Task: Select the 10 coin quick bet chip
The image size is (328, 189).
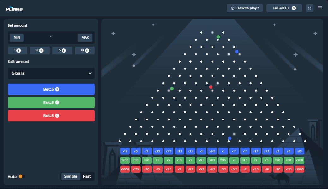Action: tap(85, 50)
